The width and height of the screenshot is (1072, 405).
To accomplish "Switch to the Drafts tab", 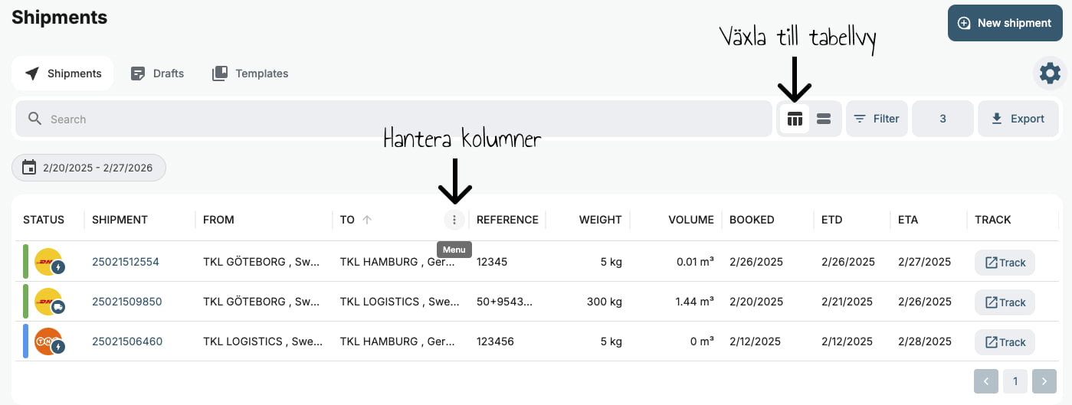I will 158,73.
